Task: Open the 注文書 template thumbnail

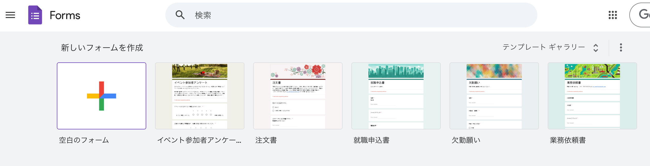Action: click(298, 96)
